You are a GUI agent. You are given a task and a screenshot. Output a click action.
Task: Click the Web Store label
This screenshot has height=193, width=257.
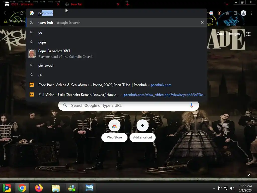(114, 137)
